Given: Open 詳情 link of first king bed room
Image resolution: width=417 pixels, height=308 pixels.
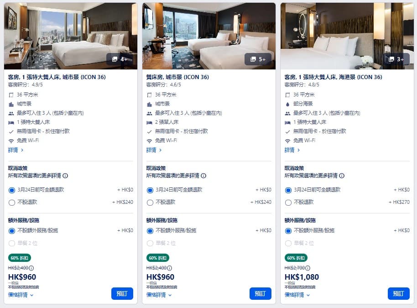Looking at the screenshot, I should point(16,150).
